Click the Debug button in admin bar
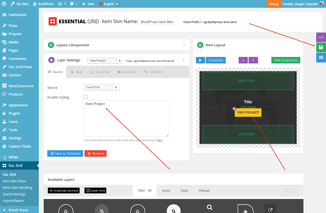Image resolution: width=326 pixels, height=213 pixels. pos(274,4)
